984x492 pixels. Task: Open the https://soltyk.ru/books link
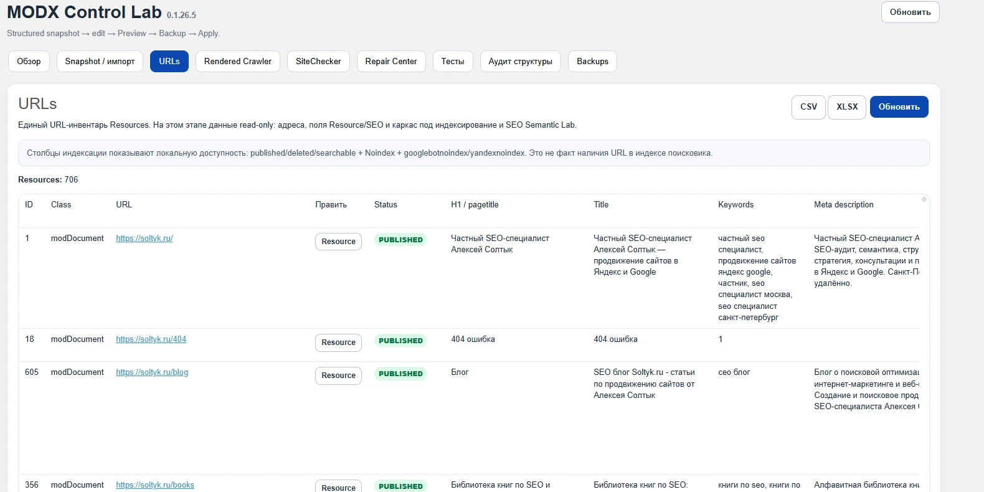[155, 485]
